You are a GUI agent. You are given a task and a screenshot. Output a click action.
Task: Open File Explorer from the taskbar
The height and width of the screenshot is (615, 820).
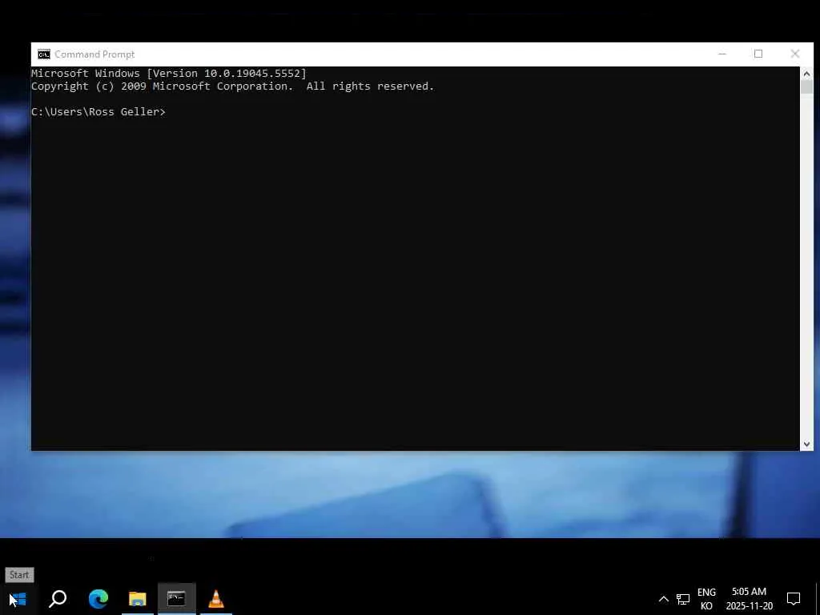138,599
